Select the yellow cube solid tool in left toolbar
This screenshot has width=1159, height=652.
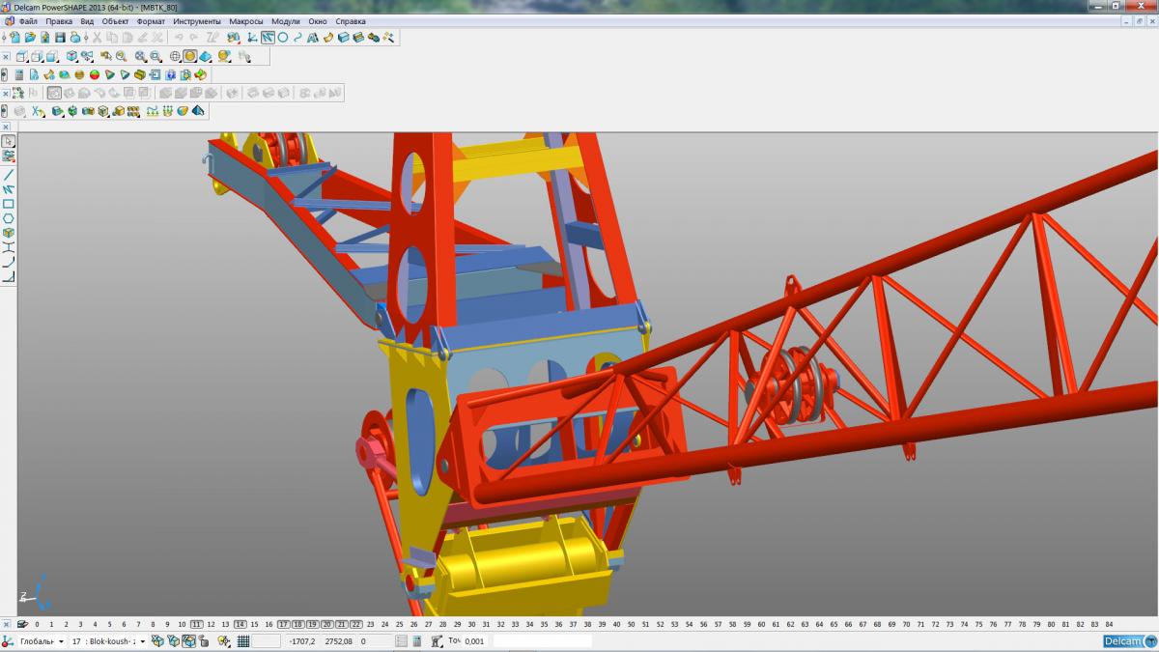pyautogui.click(x=8, y=233)
